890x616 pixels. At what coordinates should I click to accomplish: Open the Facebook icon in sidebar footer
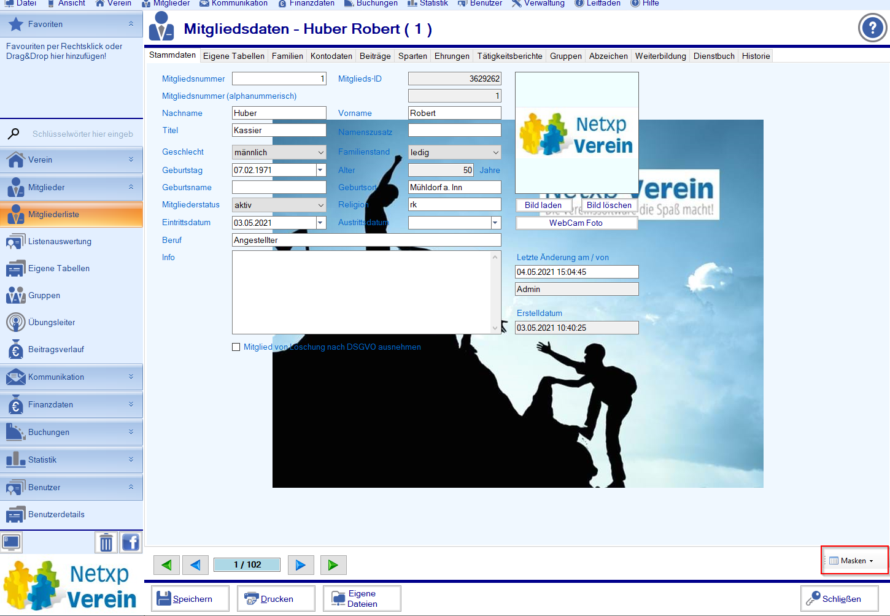131,542
